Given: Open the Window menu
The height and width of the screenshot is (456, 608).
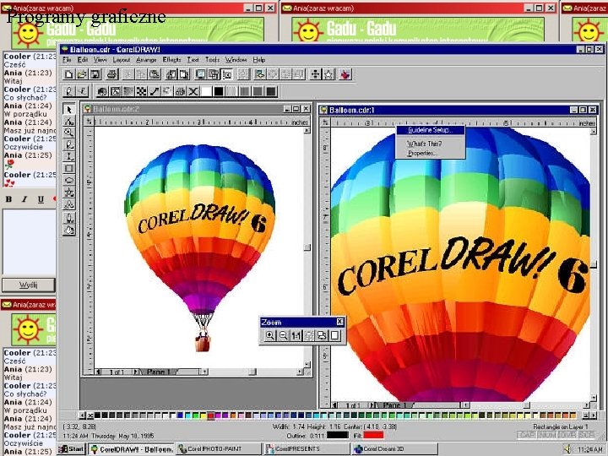Looking at the screenshot, I should coord(236,60).
